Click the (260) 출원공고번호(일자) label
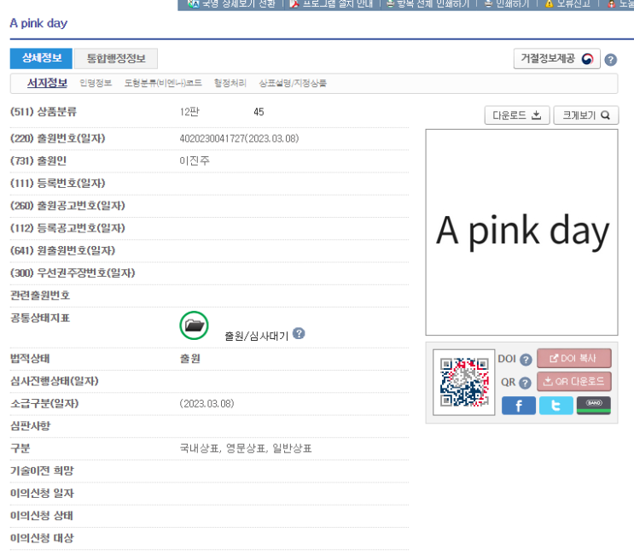This screenshot has width=634, height=556. (67, 206)
